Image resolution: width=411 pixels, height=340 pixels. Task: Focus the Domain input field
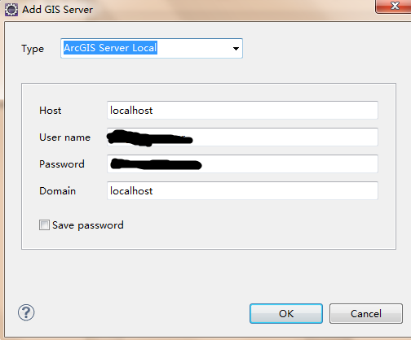point(242,190)
